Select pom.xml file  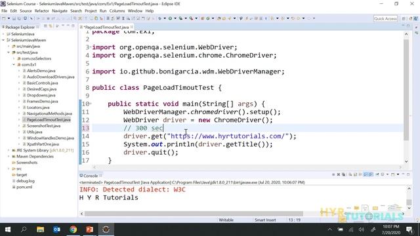(x=24, y=187)
